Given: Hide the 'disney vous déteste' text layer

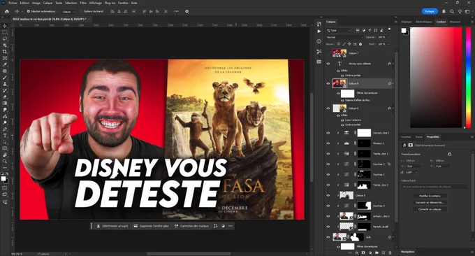Looking at the screenshot, I should pos(328,64).
